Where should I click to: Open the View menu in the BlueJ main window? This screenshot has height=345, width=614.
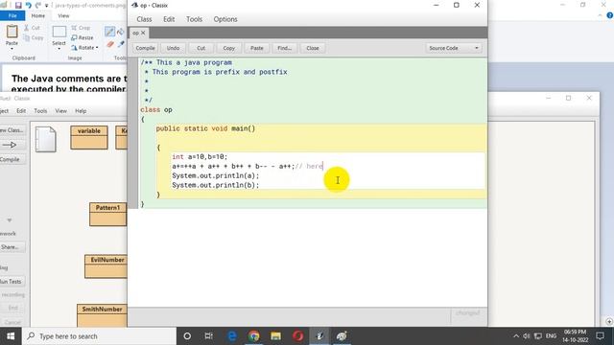[60, 111]
